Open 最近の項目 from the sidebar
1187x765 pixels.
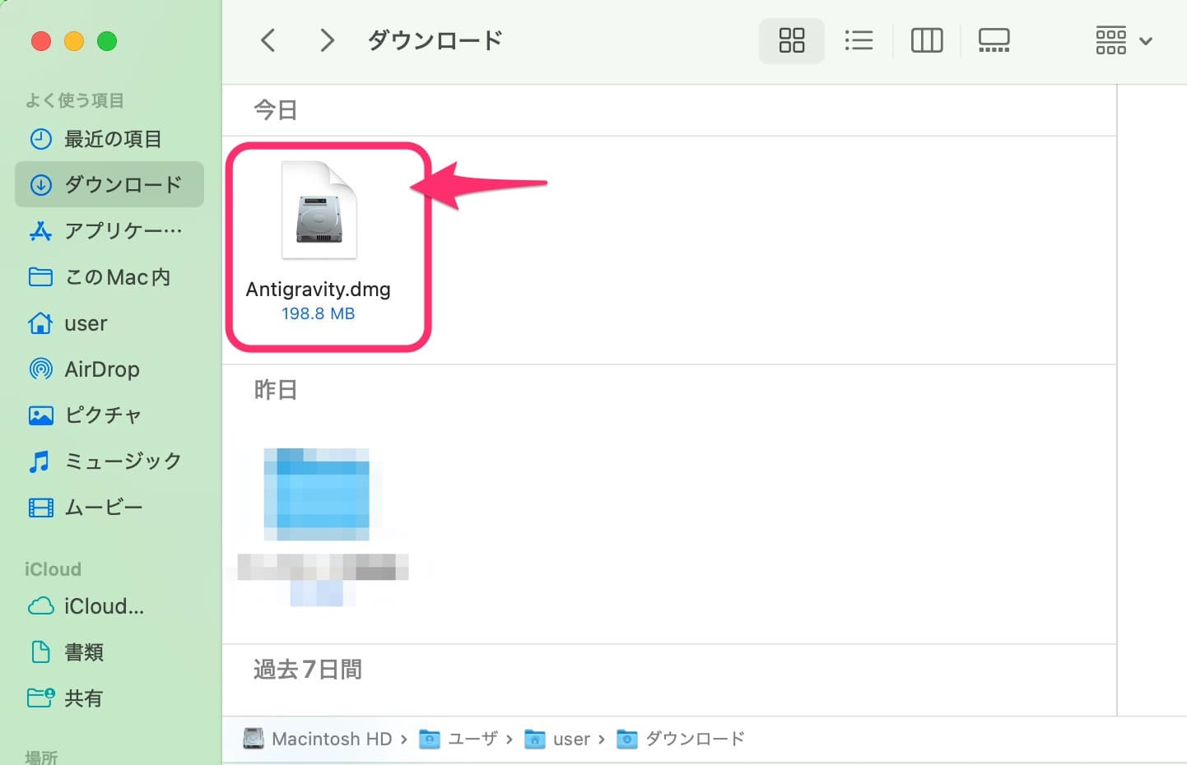click(x=114, y=139)
